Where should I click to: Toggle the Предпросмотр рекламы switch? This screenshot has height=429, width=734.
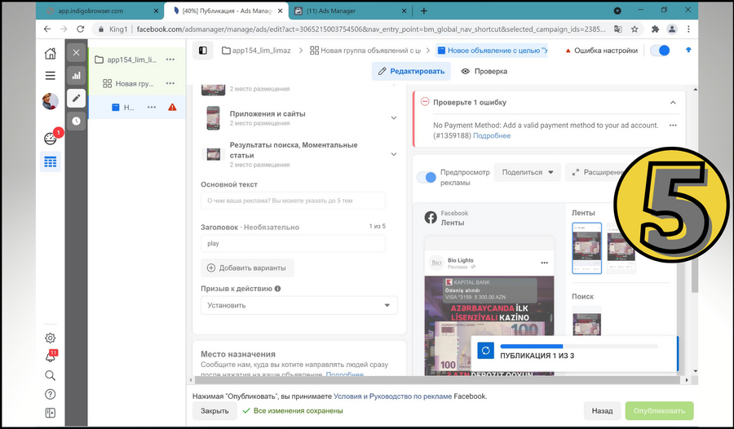[x=427, y=178]
